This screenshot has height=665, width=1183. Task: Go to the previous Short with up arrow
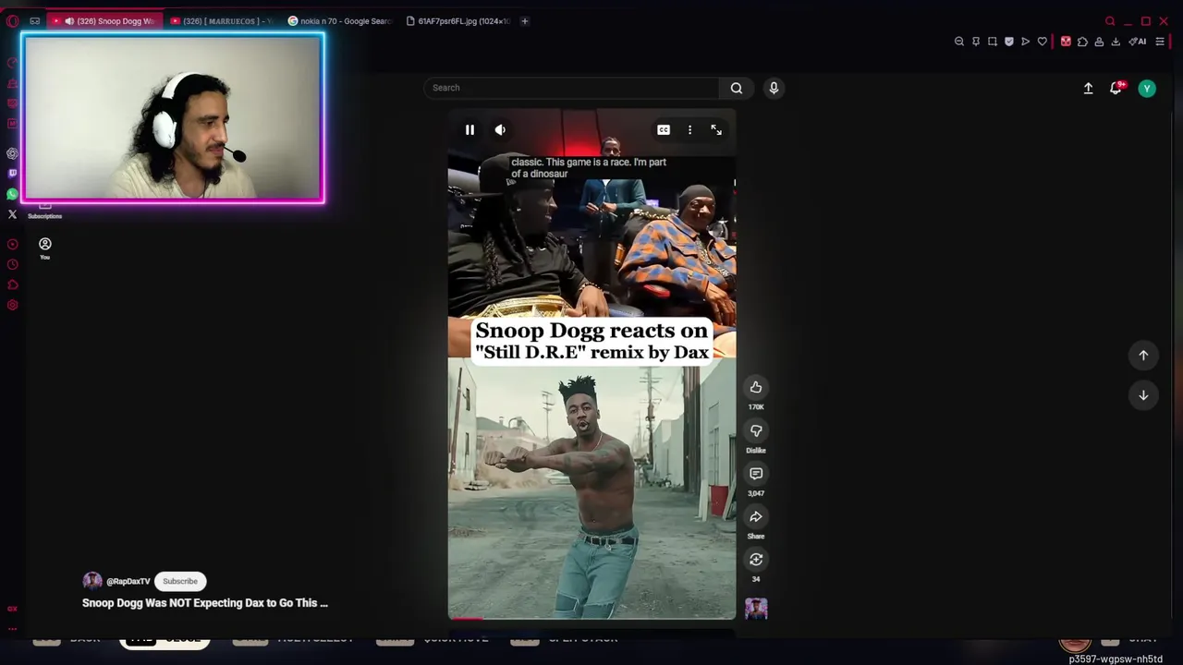tap(1143, 356)
